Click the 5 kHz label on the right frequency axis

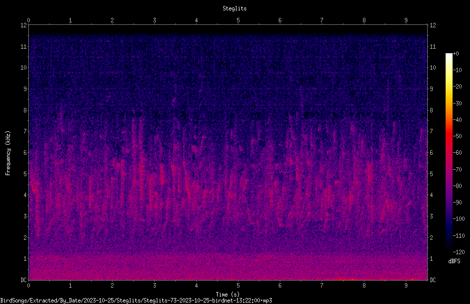(x=432, y=174)
